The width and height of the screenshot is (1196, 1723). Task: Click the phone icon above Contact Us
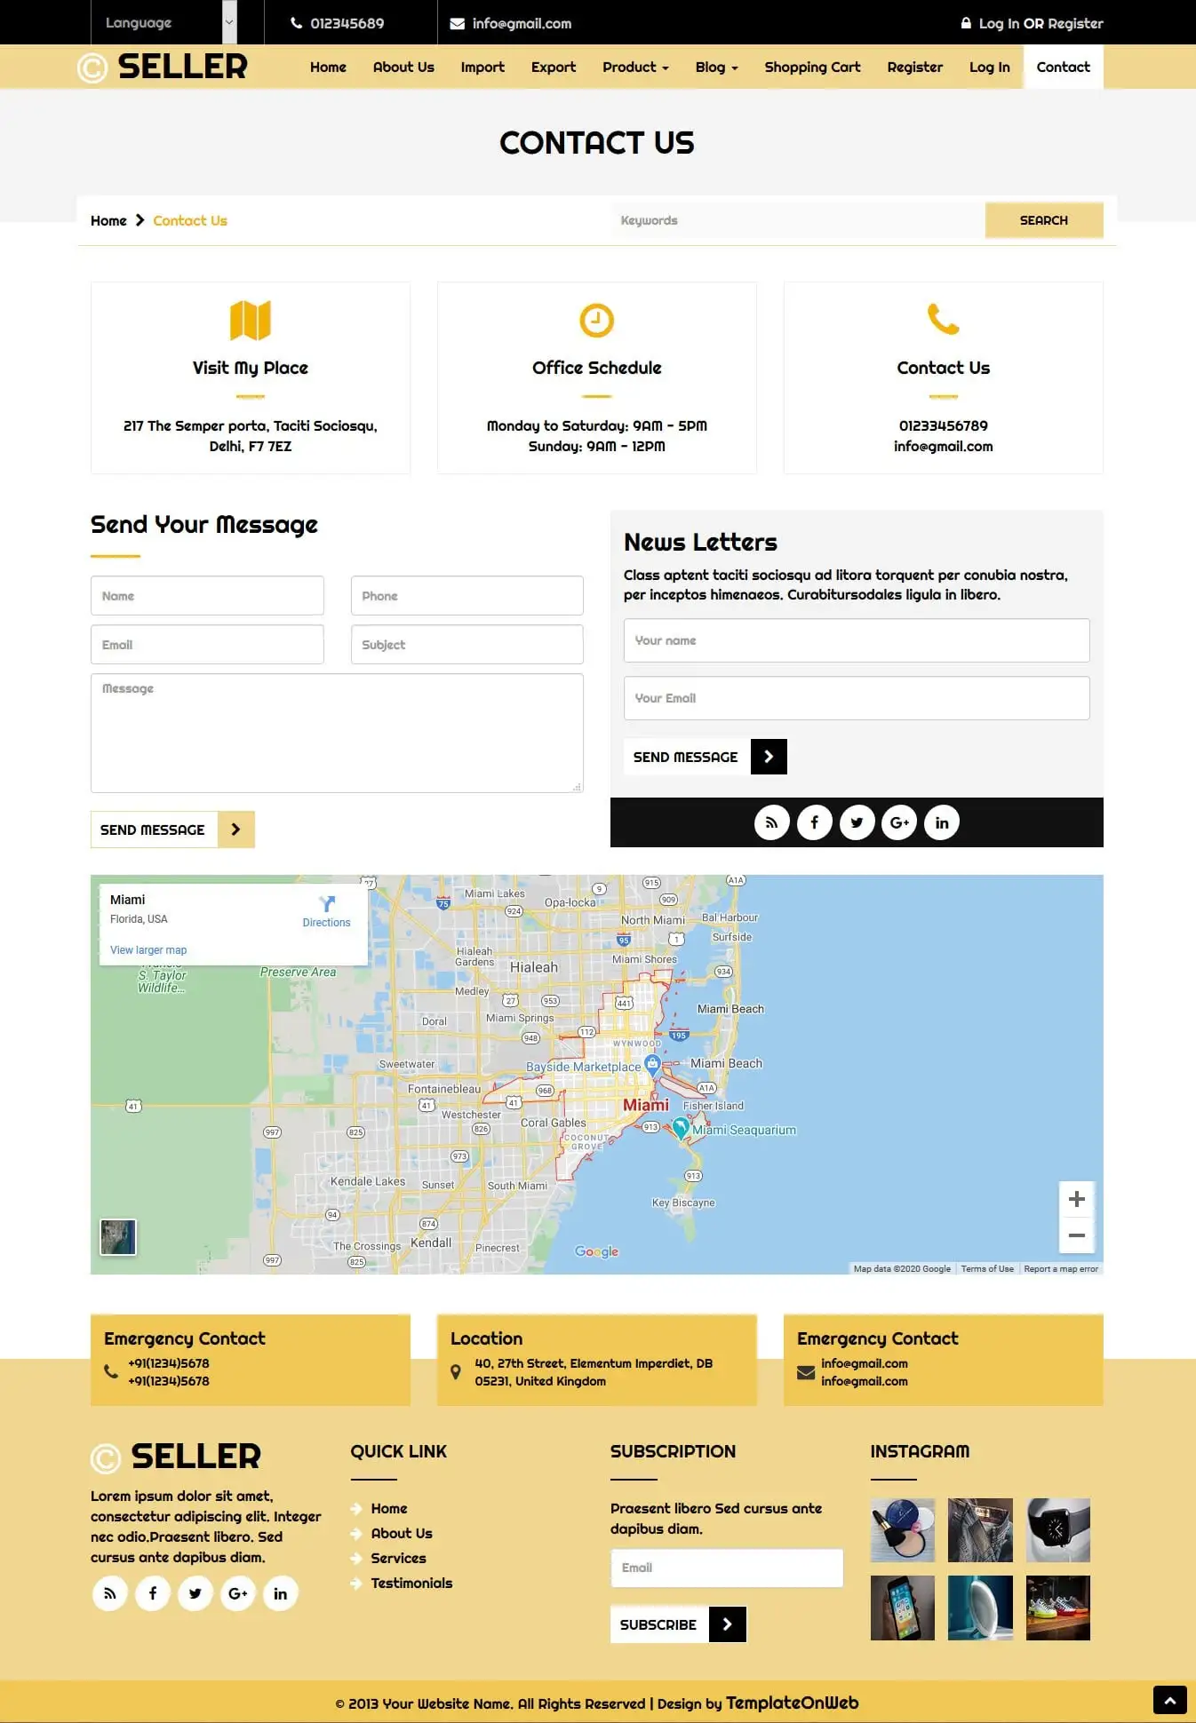coord(944,319)
